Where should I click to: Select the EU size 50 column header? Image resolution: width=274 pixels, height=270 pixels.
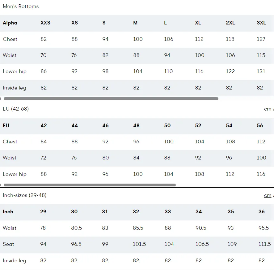coord(167,125)
